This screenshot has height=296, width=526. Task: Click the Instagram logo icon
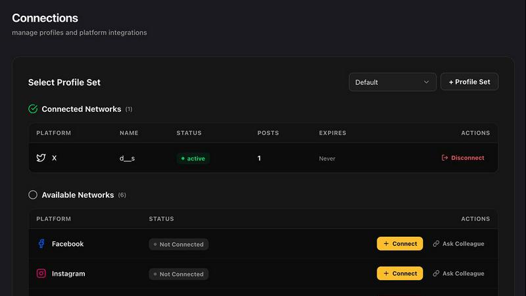(41, 274)
